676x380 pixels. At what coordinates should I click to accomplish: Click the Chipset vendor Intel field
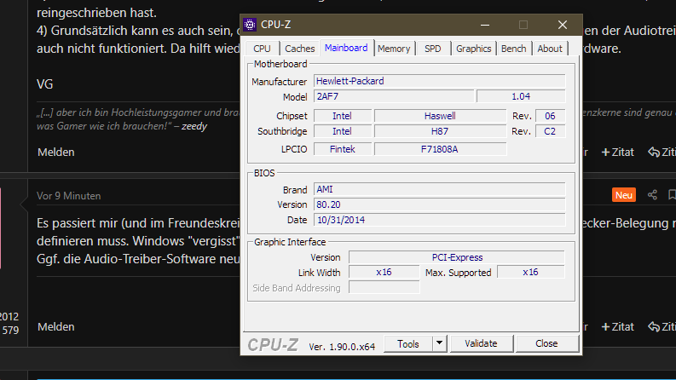pyautogui.click(x=343, y=116)
